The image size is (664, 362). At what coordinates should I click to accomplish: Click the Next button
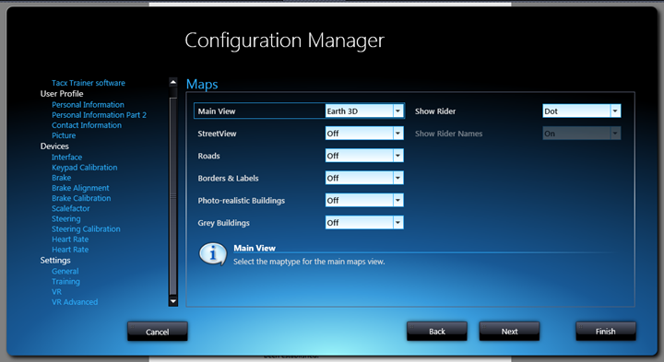pyautogui.click(x=509, y=331)
